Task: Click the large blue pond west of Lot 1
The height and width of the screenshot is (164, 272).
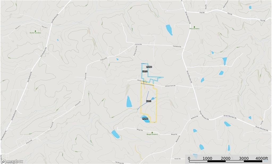Action: [129, 102]
